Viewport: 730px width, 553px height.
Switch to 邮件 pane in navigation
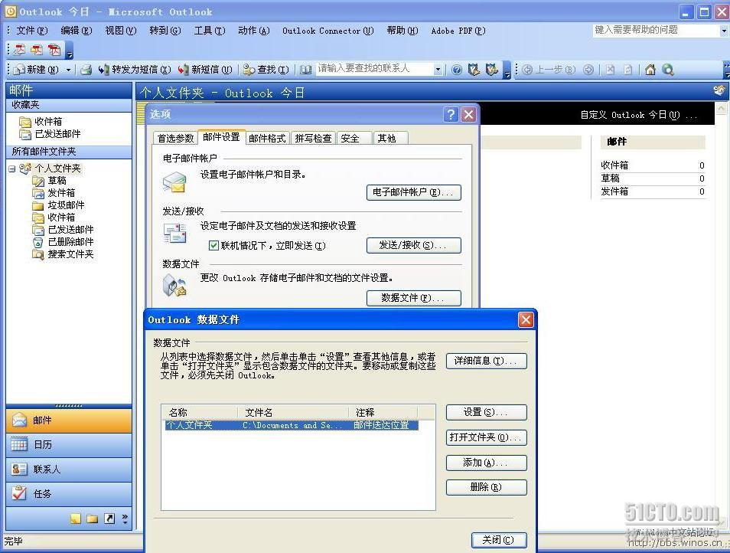click(69, 420)
